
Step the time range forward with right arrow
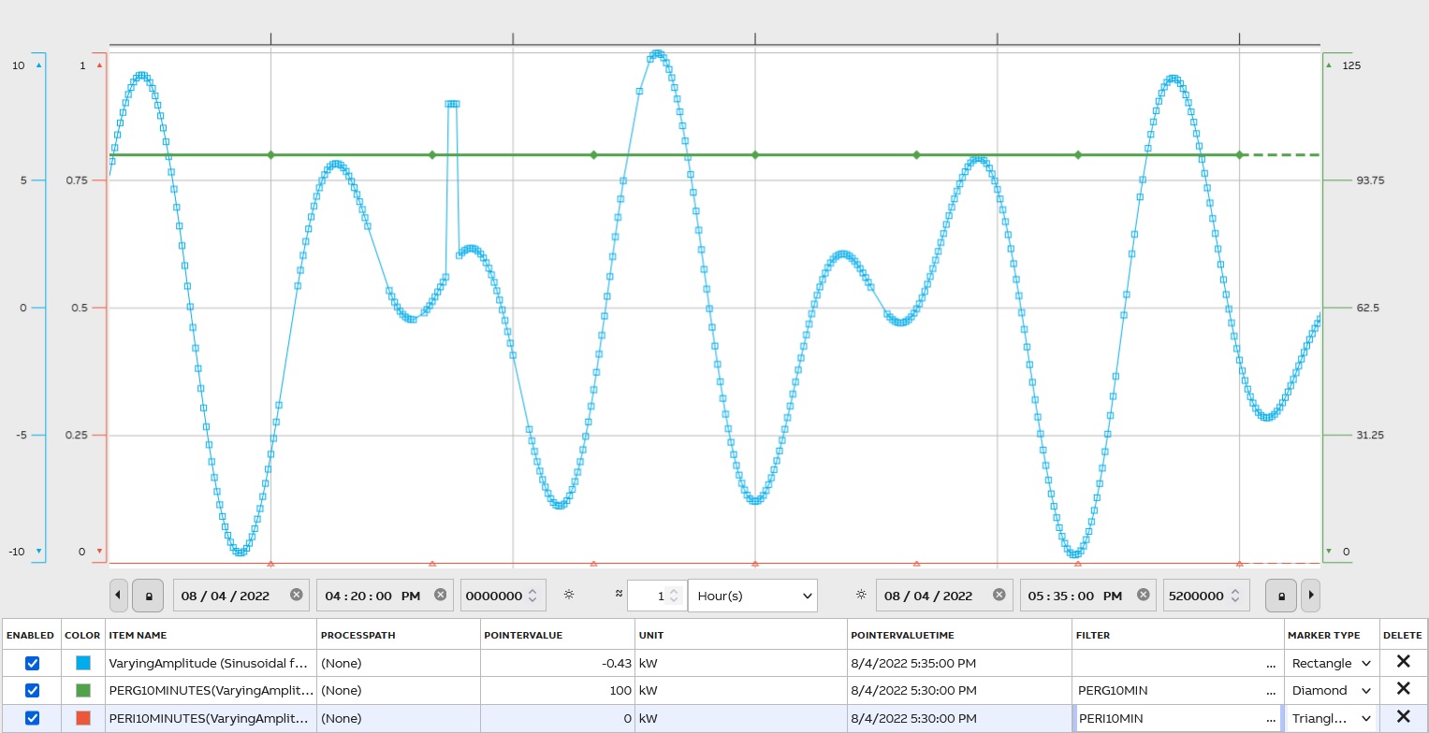pyautogui.click(x=1309, y=596)
